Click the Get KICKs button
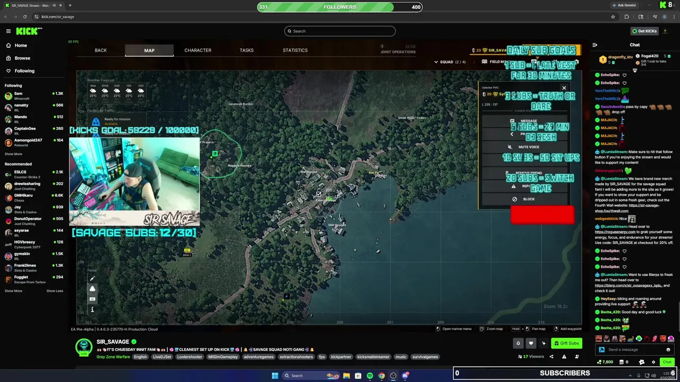The image size is (680, 382). click(644, 31)
